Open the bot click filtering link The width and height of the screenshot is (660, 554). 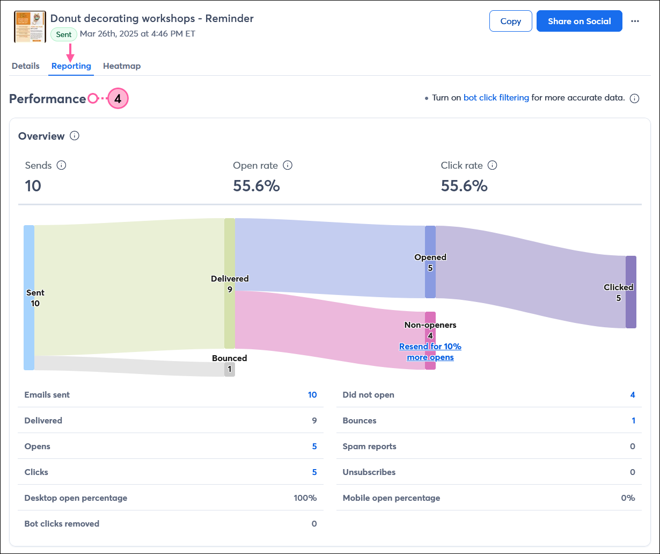pos(496,98)
